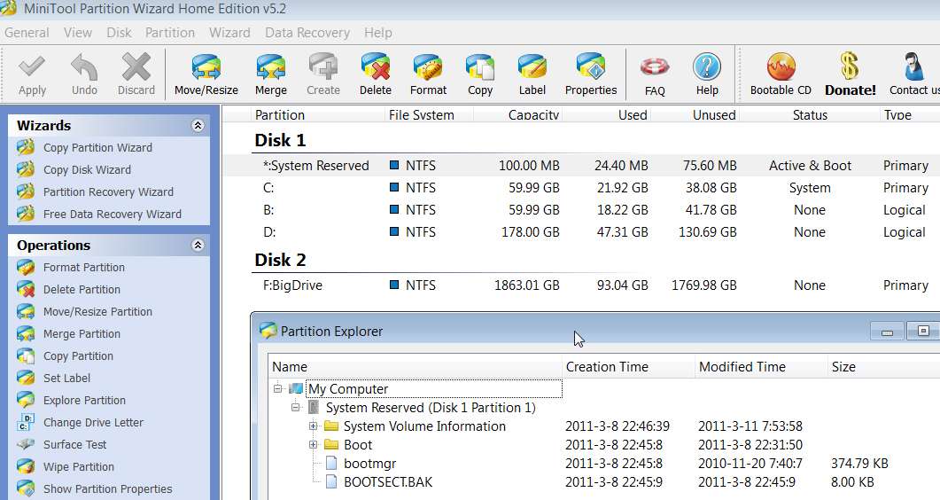The image size is (940, 500).
Task: Expand the System Volume Information folder
Action: (x=313, y=426)
